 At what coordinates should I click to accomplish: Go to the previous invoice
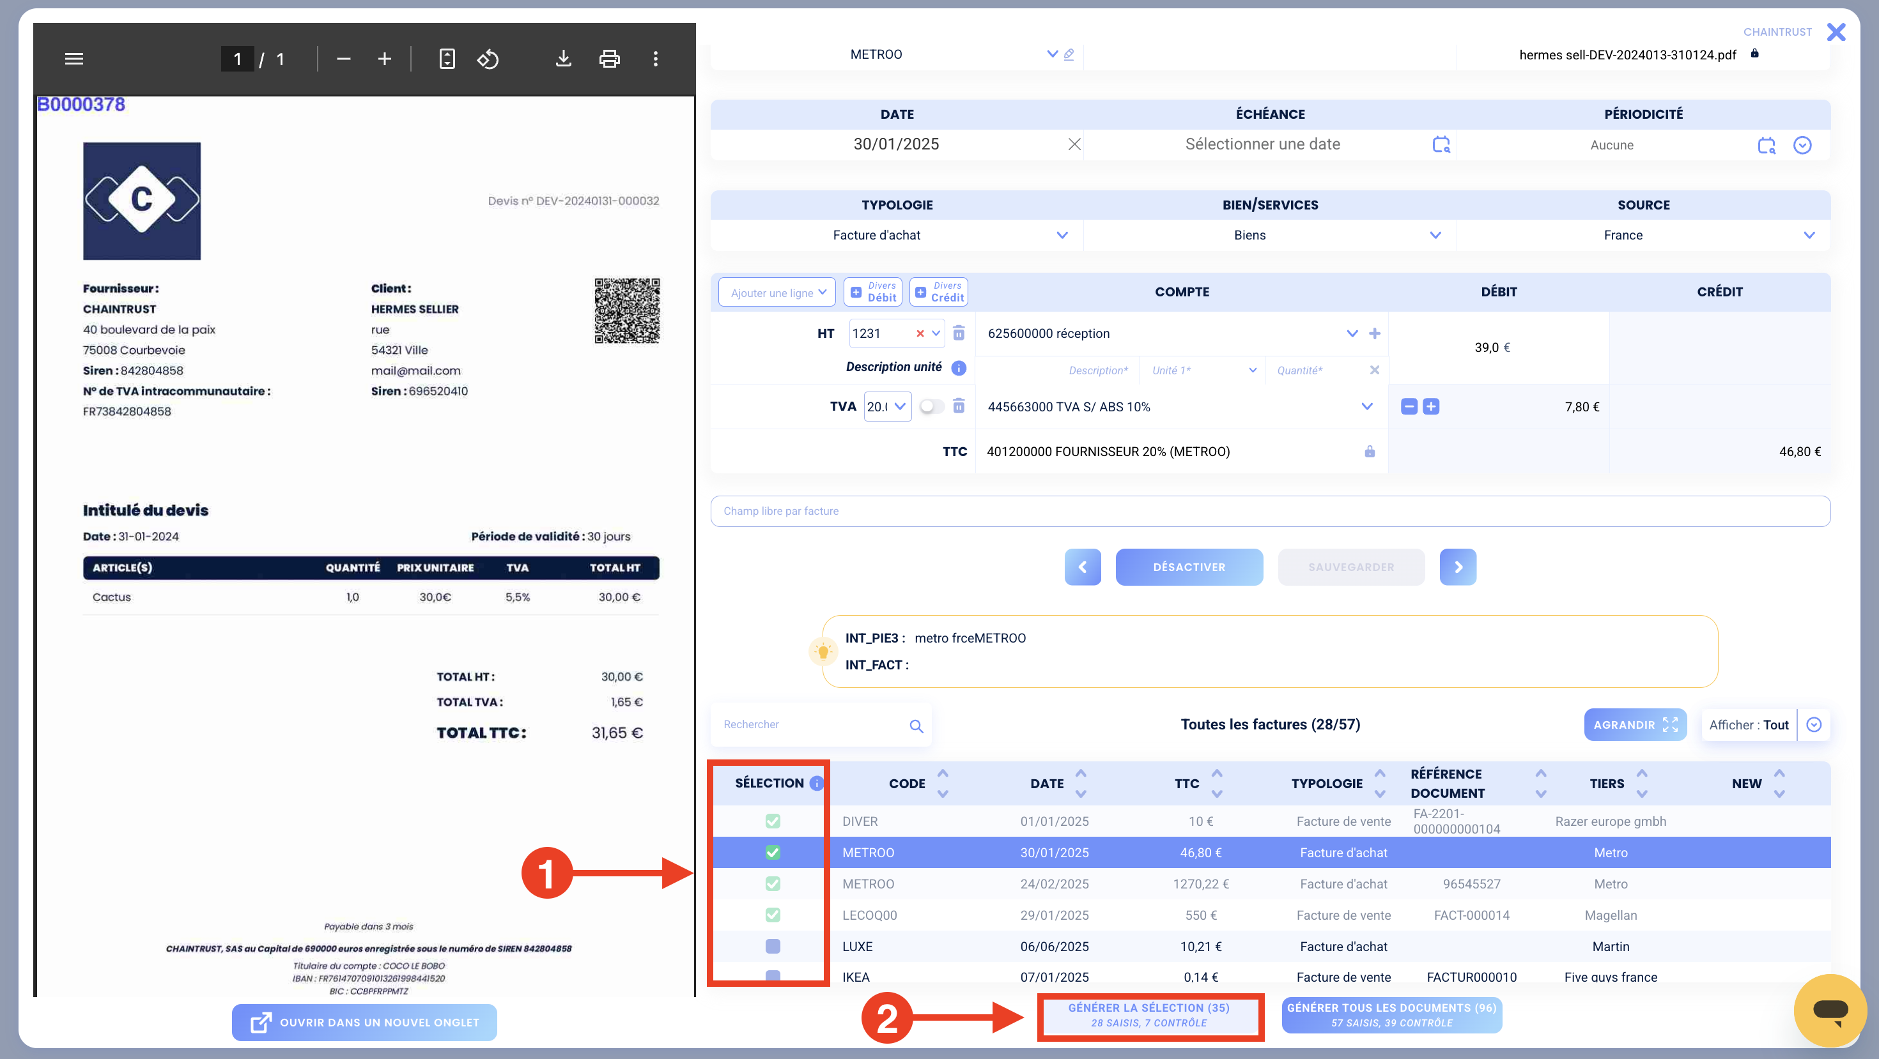pyautogui.click(x=1083, y=567)
